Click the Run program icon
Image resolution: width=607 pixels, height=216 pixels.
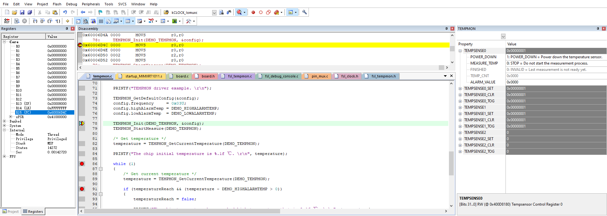click(x=17, y=21)
